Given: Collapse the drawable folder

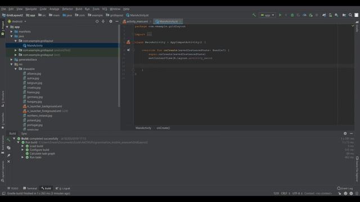Looking at the screenshot, I should [x=16, y=69].
